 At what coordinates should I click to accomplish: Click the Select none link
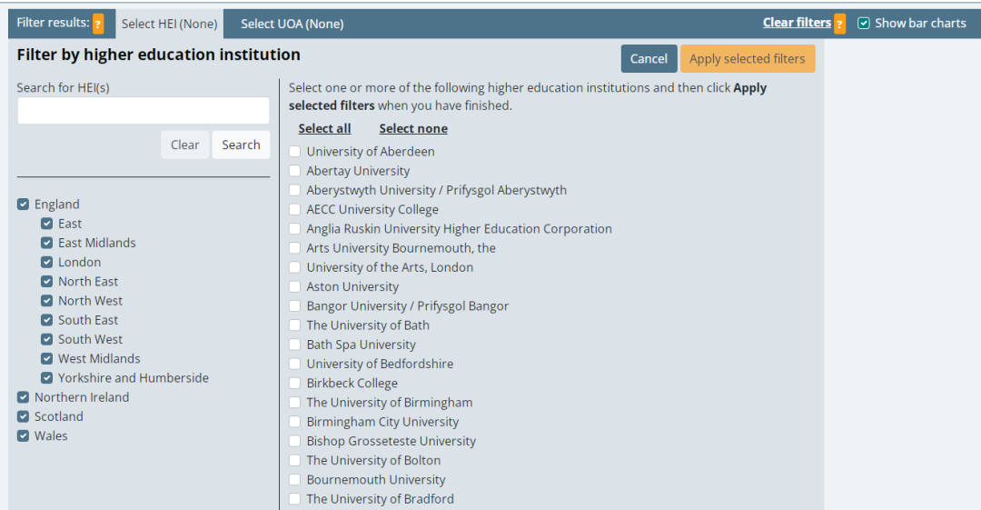(413, 128)
